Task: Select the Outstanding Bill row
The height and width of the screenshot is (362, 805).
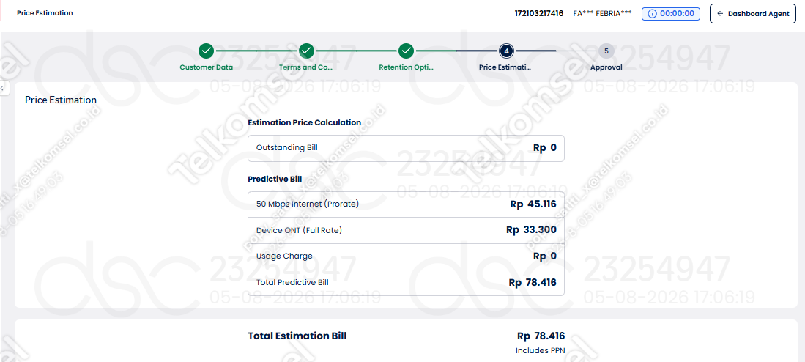Action: (x=406, y=148)
